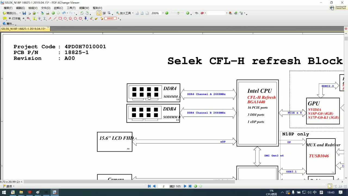
Task: Select the Oval drawing tool
Action: click(65, 19)
